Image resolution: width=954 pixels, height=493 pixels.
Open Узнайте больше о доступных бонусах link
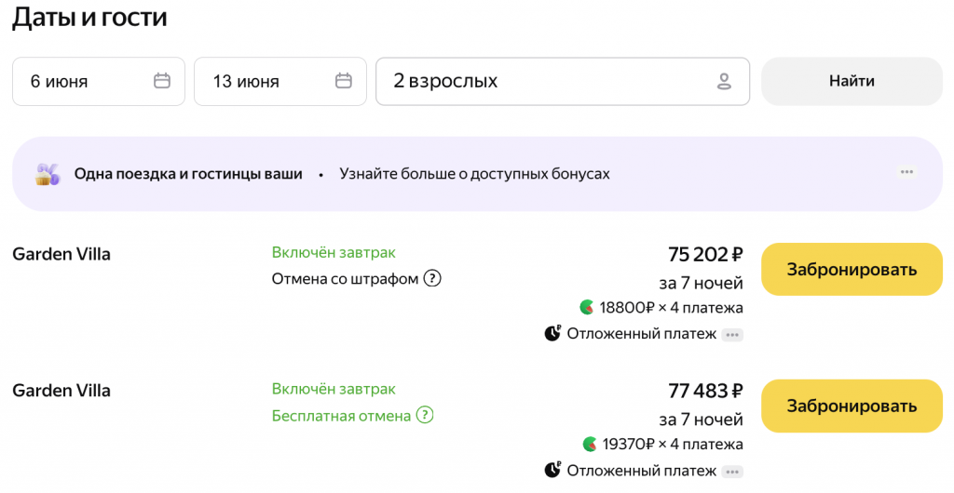coord(474,174)
